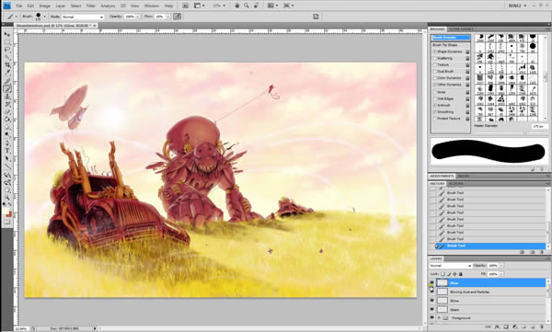Select the Lasso tool
Viewport: 552px width, 332px height.
point(6,50)
